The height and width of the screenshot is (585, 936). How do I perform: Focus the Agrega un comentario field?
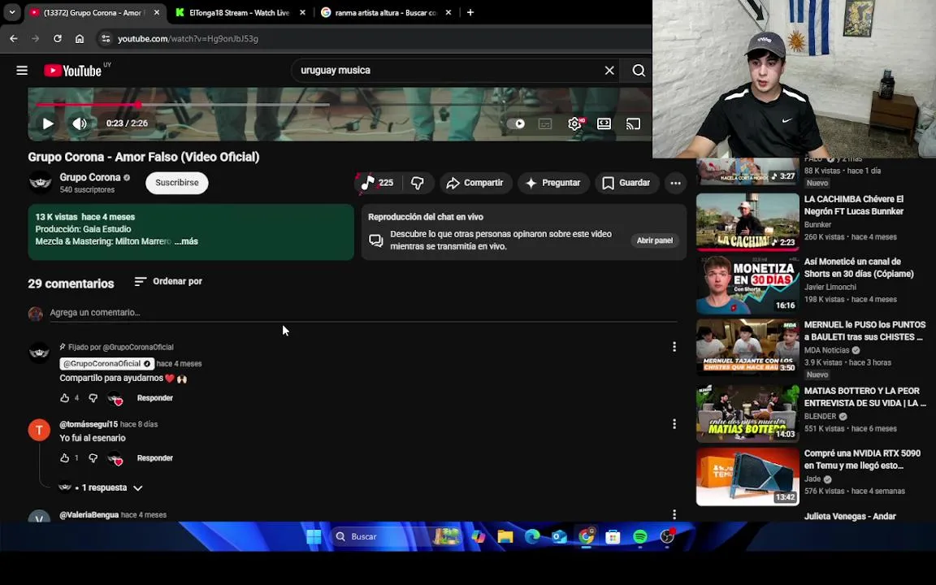(x=363, y=312)
